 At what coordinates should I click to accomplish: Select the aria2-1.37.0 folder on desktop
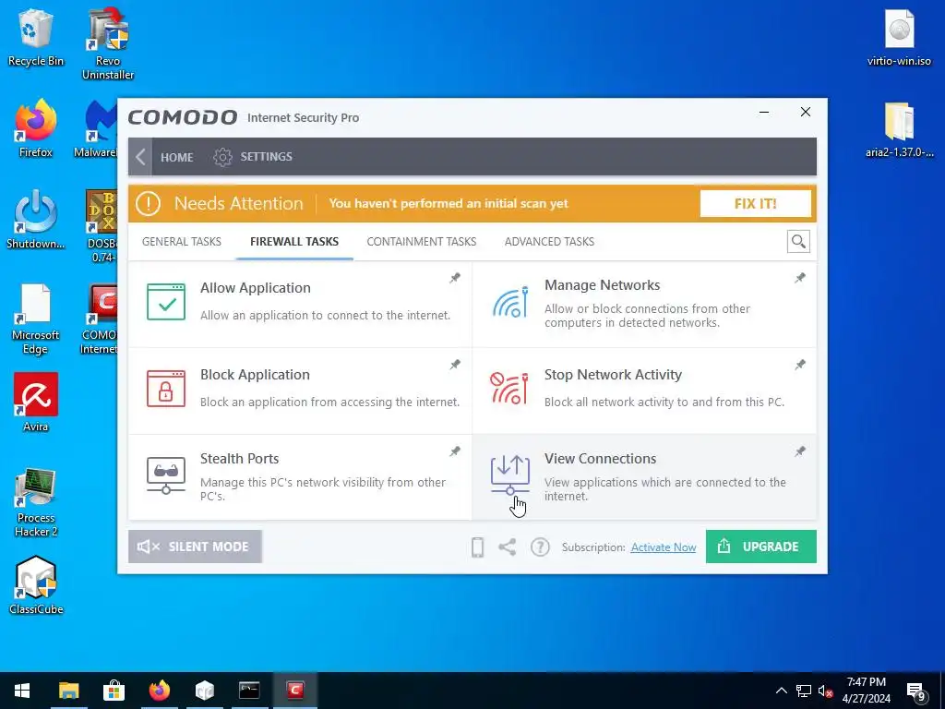pos(899,129)
